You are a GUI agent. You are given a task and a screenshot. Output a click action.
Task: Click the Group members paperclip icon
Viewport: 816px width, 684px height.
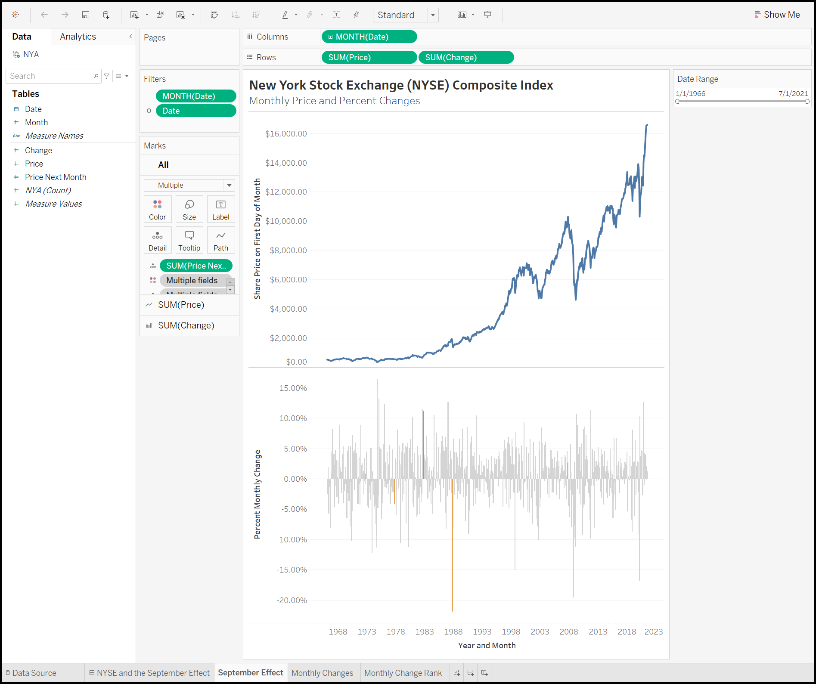click(x=310, y=15)
